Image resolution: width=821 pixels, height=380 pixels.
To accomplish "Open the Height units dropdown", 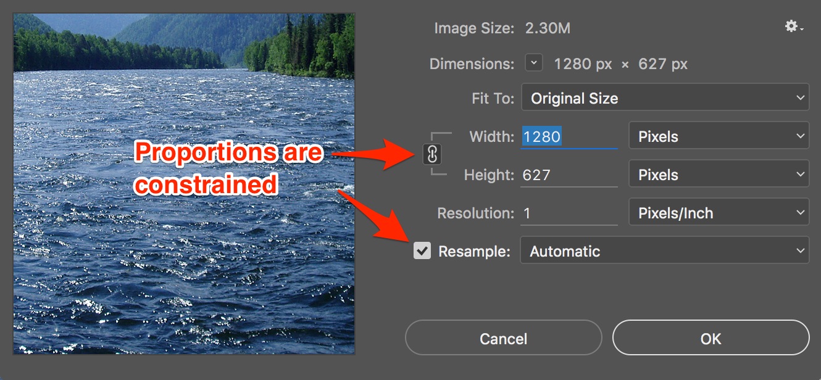I will click(719, 175).
